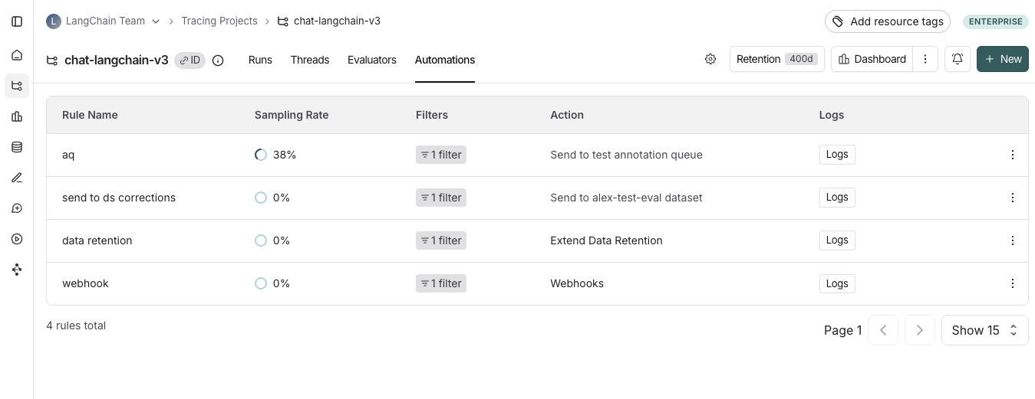This screenshot has width=1035, height=399.
Task: Expand LangChain Team workspace dropdown
Action: tap(156, 21)
